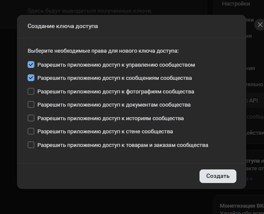Check the goods and orders access checkbox
The width and height of the screenshot is (264, 214).
click(31, 145)
